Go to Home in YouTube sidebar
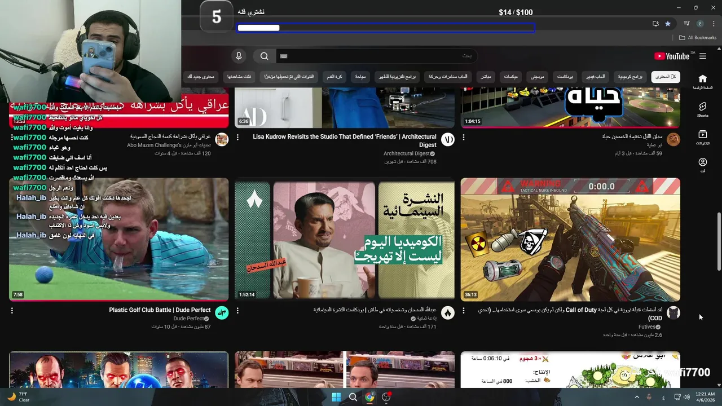722x406 pixels. tap(702, 81)
